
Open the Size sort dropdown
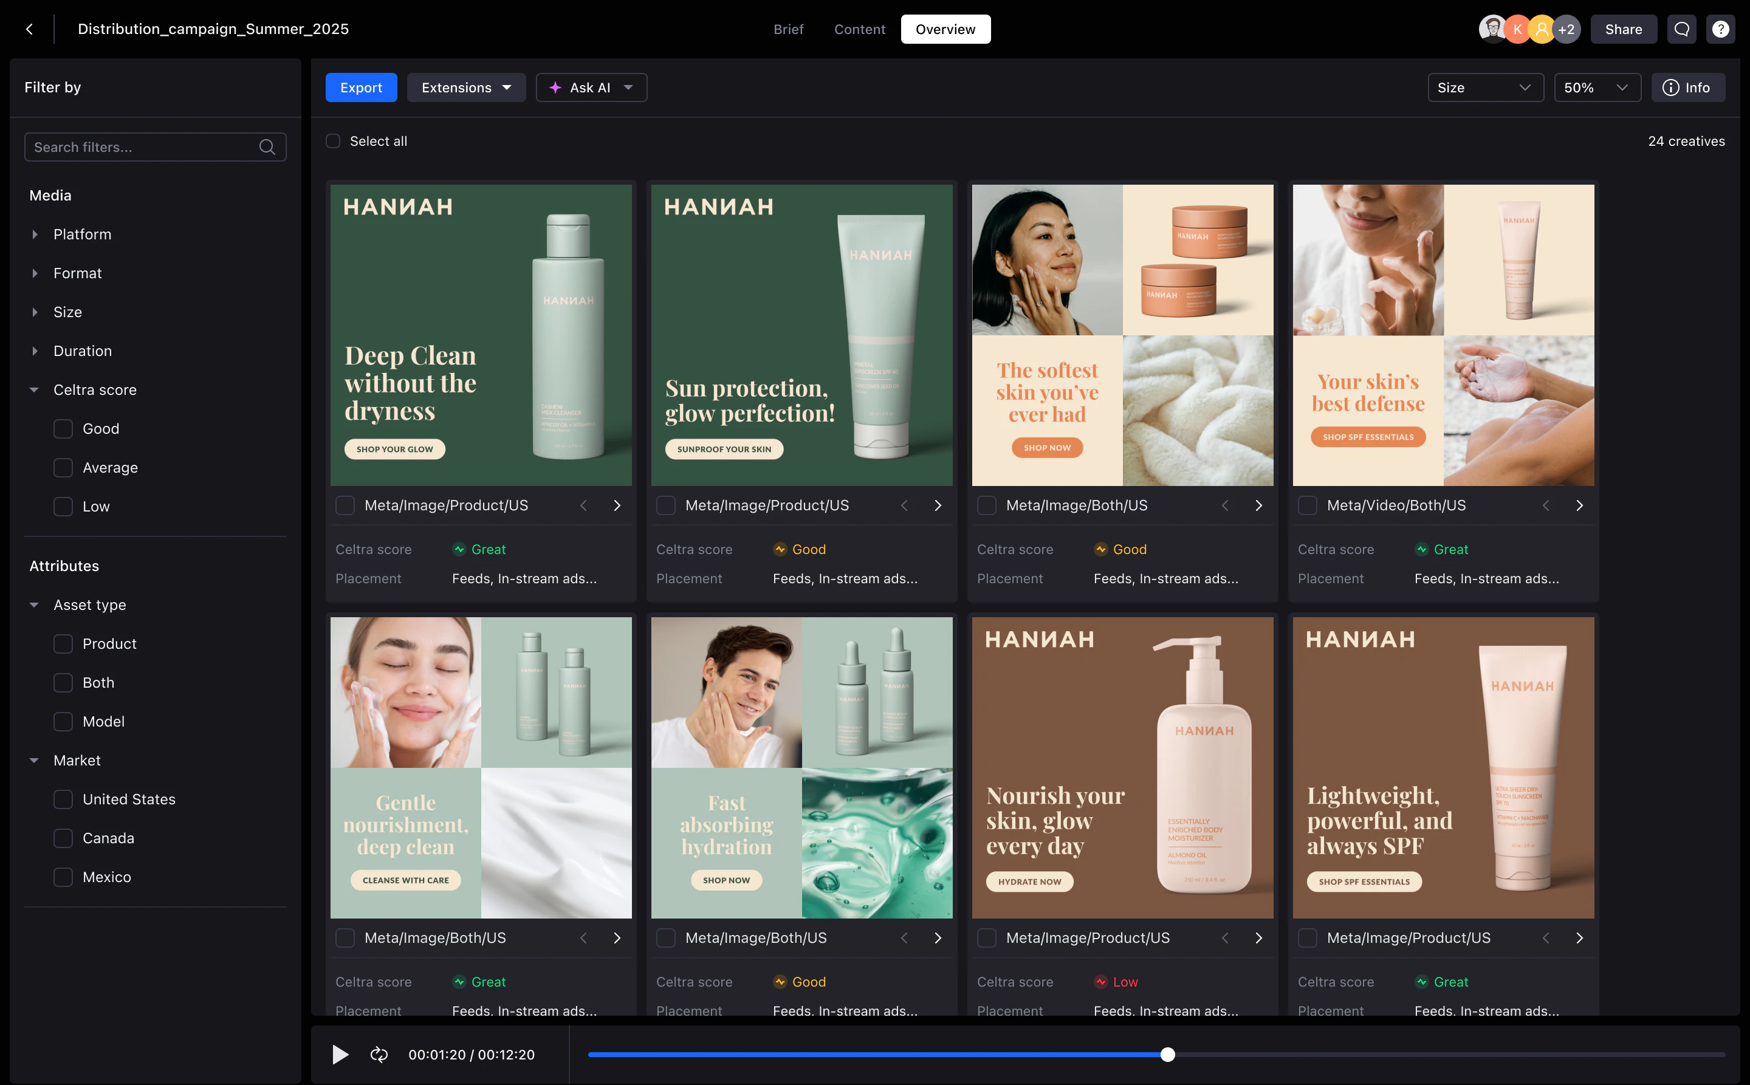click(x=1484, y=87)
